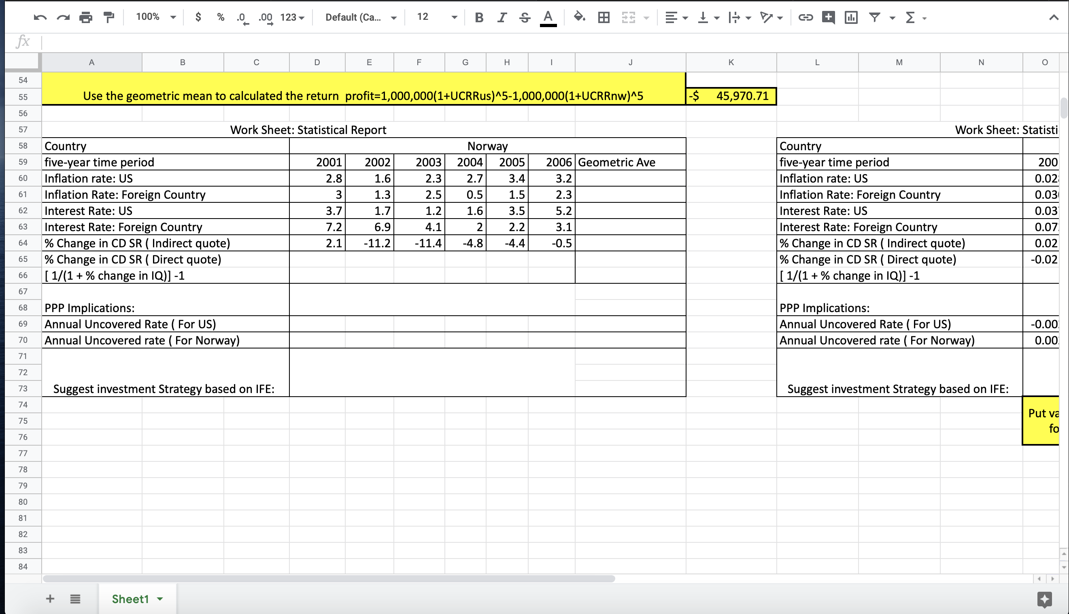Add a new sheet with plus button
The width and height of the screenshot is (1069, 614).
50,599
